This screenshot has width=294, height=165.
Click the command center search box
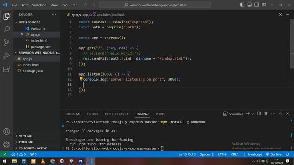pos(155,5)
